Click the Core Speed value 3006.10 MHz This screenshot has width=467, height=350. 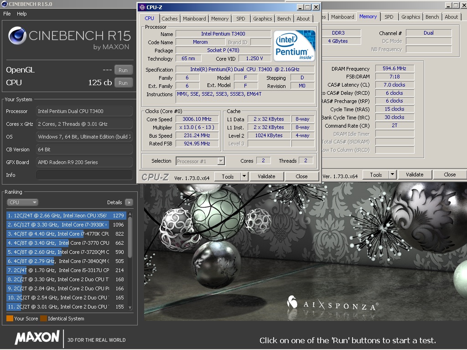pyautogui.click(x=197, y=119)
